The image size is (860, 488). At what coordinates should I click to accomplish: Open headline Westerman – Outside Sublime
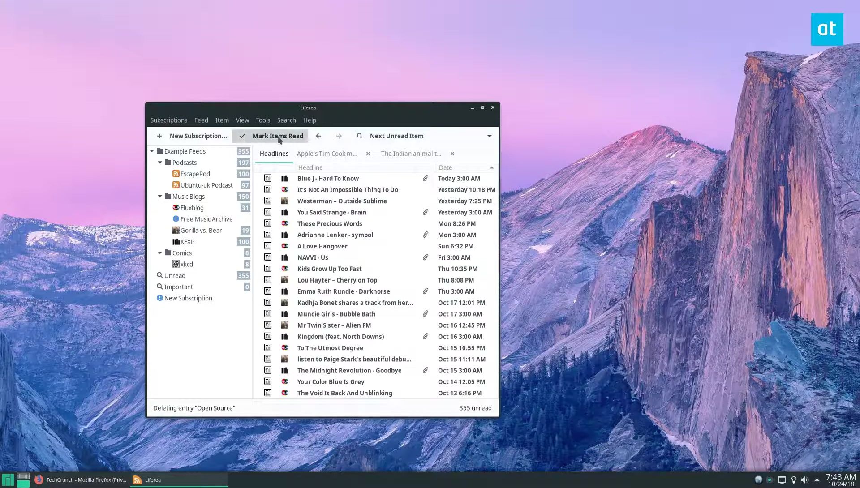click(342, 201)
